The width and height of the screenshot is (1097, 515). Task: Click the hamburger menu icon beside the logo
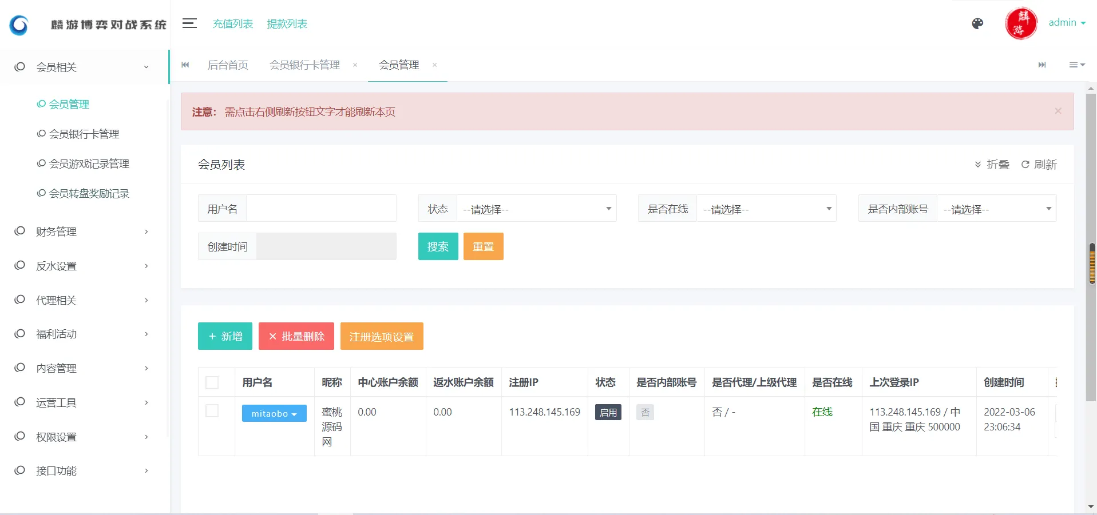coord(189,23)
